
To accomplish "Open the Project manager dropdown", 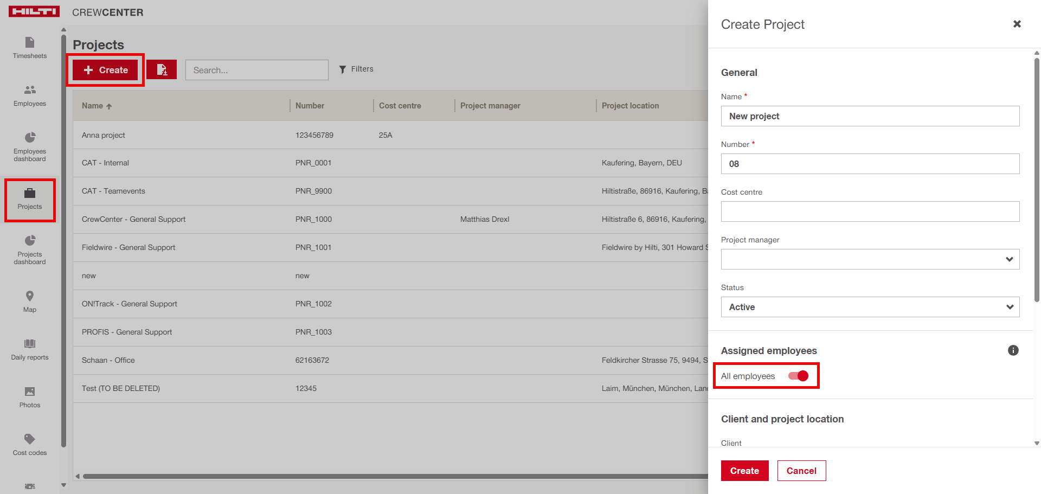I will tap(870, 259).
